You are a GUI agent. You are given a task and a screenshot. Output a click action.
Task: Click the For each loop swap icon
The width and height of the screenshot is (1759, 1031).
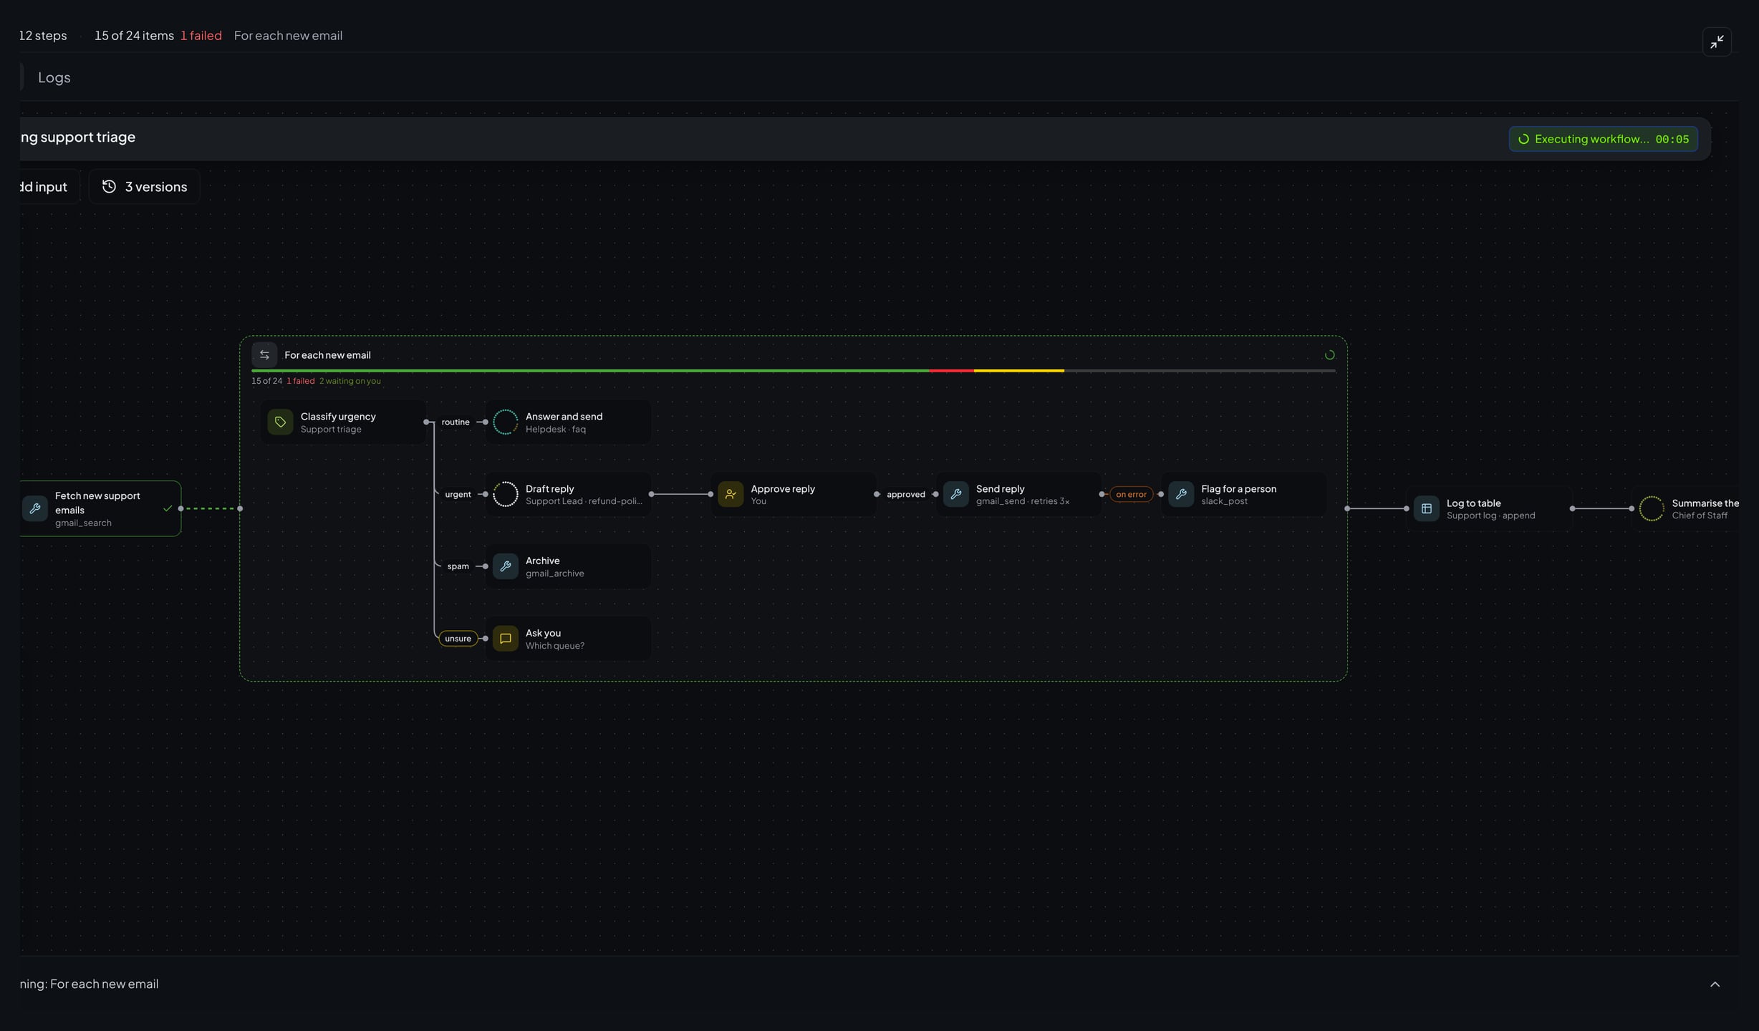click(264, 355)
